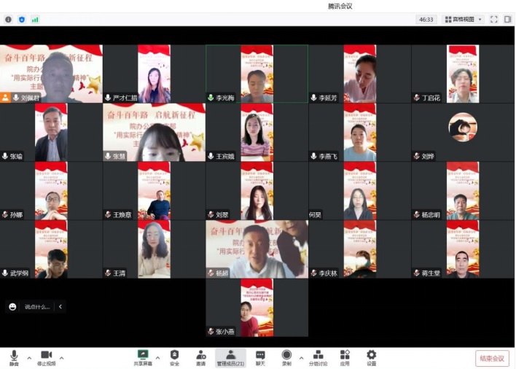516x369 pixels.
Task: Select 蒋生堂 video tile
Action: pos(463,249)
